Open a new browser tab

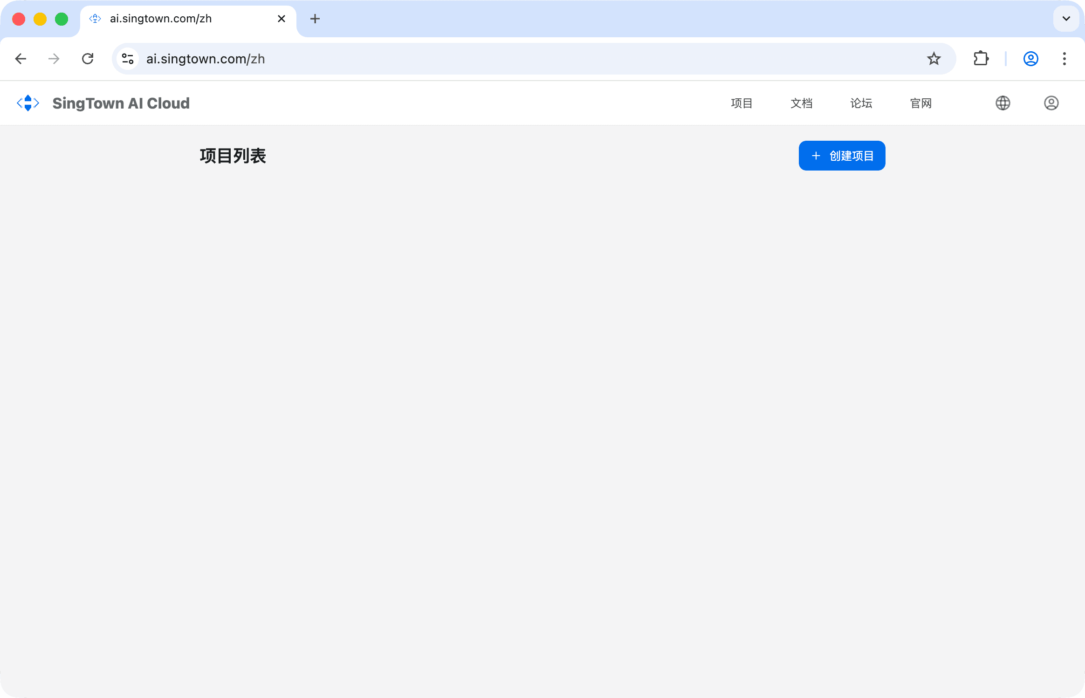(315, 19)
